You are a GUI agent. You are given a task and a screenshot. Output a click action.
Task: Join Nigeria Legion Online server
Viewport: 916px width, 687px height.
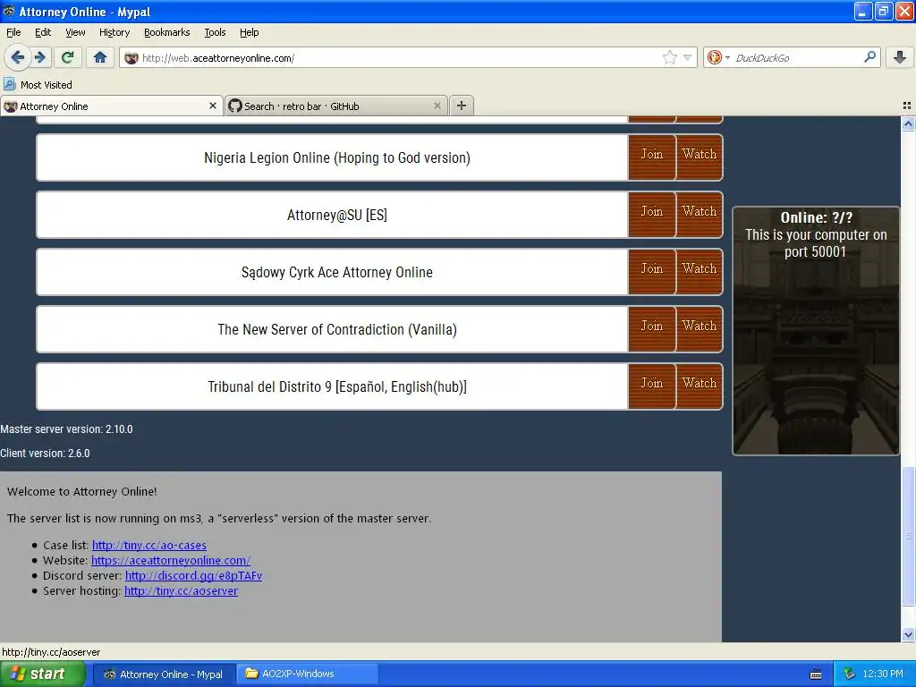click(x=652, y=157)
